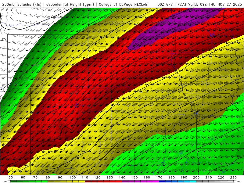Viewport: 244px width, 183px height.
Task: Click the 50 label on the color scale
Action: [x=10, y=178]
